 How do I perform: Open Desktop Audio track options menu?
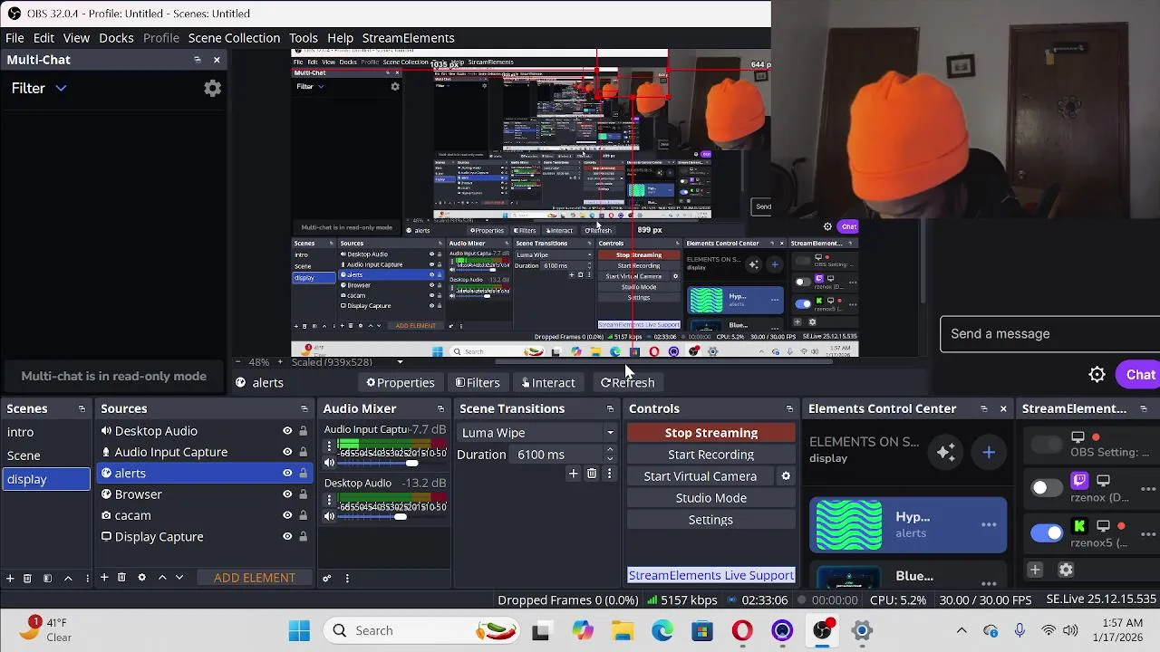click(329, 501)
